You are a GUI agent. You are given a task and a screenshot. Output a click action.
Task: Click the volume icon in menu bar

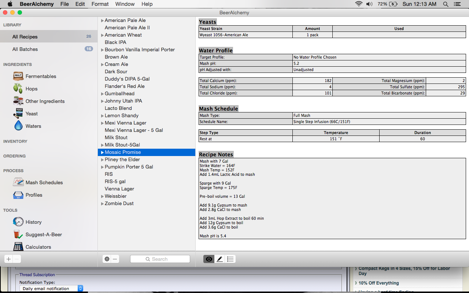coord(369,4)
